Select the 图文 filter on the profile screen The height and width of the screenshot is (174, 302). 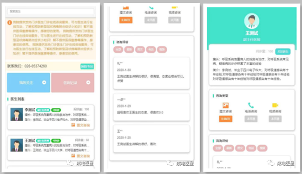click(240, 148)
